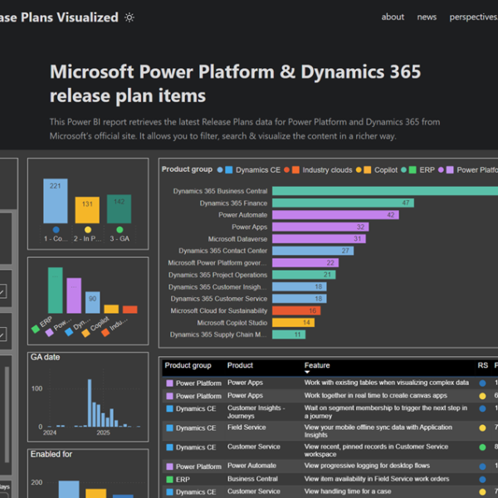Click the blue circle beside Dynamics CE legend
The height and width of the screenshot is (498, 498).
click(x=220, y=170)
